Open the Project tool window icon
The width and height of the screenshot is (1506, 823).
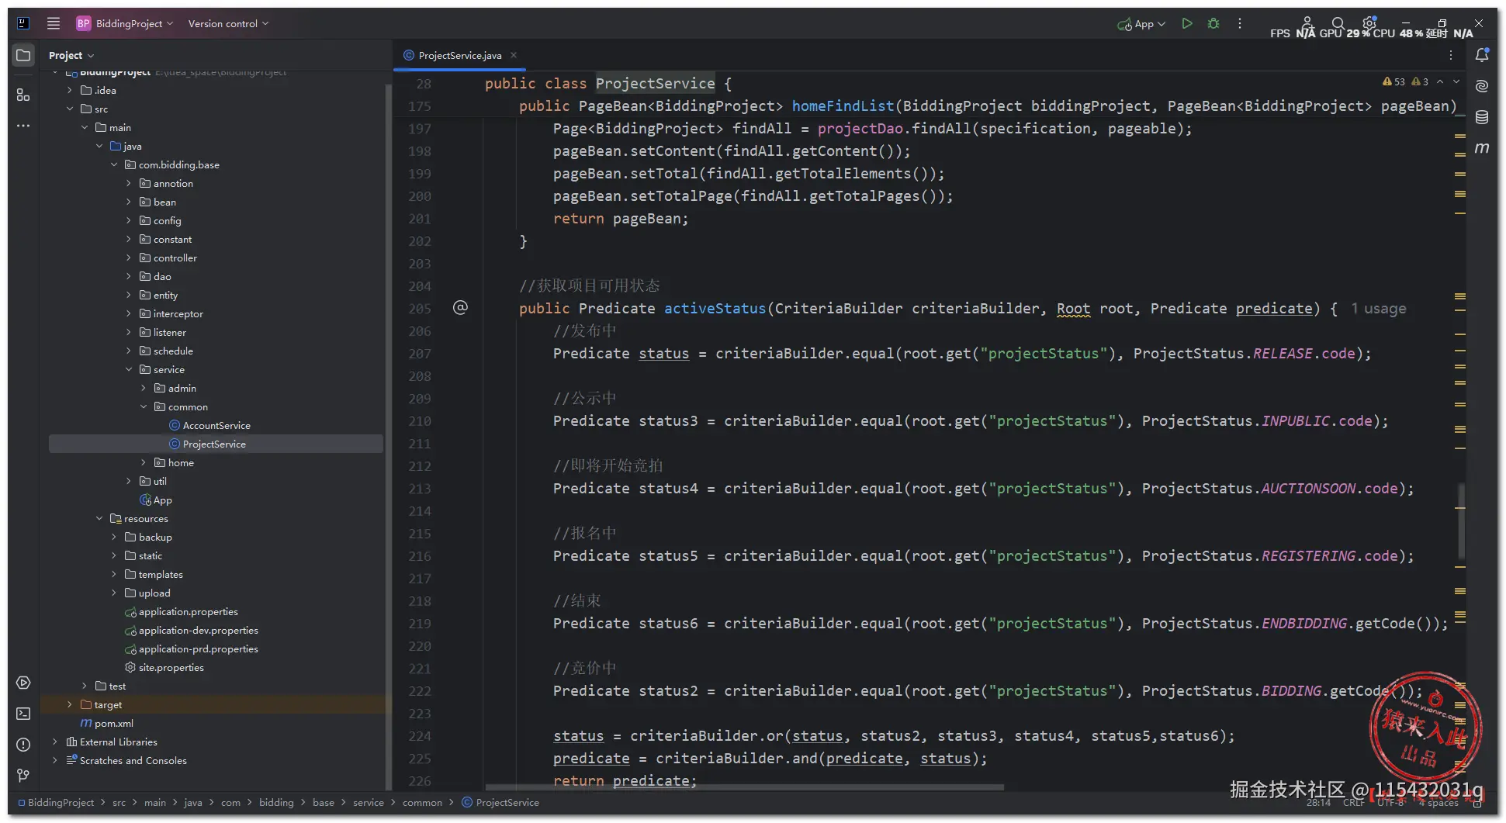(x=23, y=55)
